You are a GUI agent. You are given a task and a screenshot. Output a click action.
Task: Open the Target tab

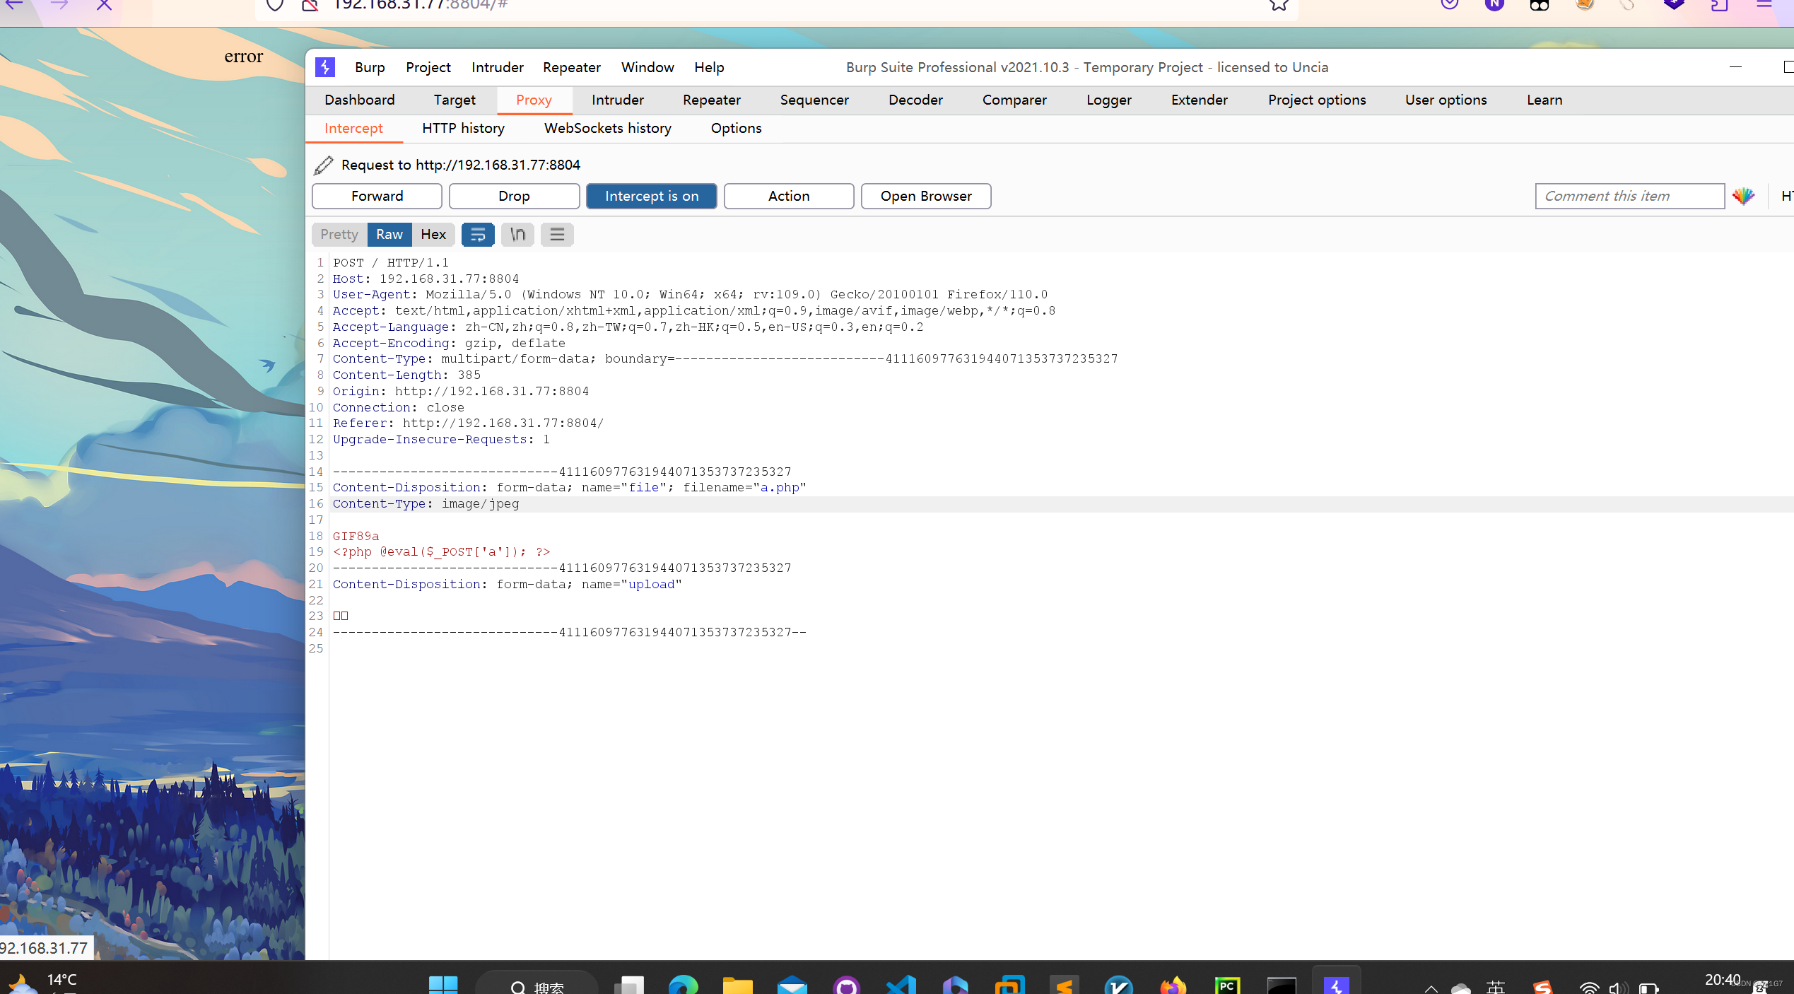click(x=455, y=100)
